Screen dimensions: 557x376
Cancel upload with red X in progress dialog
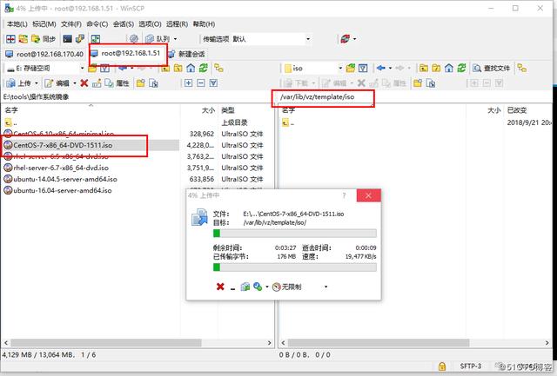point(220,287)
